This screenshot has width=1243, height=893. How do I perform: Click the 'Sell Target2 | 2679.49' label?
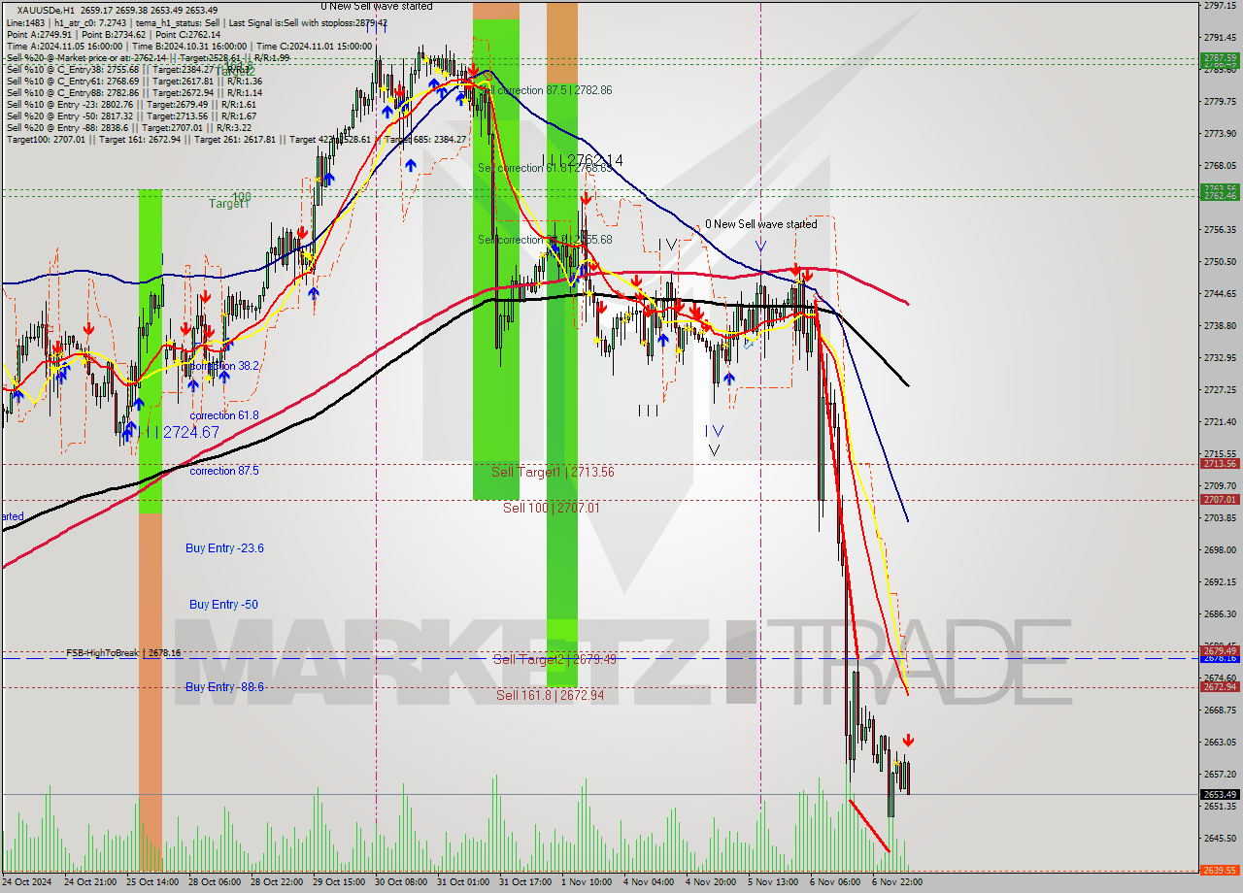(x=554, y=659)
